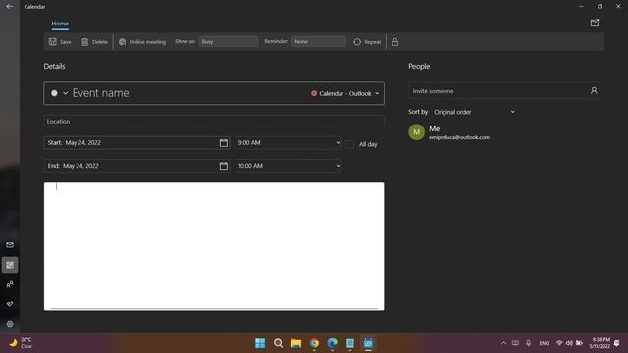
Task: Click the Event name field
Action: [188, 93]
